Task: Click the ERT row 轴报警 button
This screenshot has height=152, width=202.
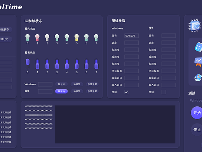Action: pos(77,91)
